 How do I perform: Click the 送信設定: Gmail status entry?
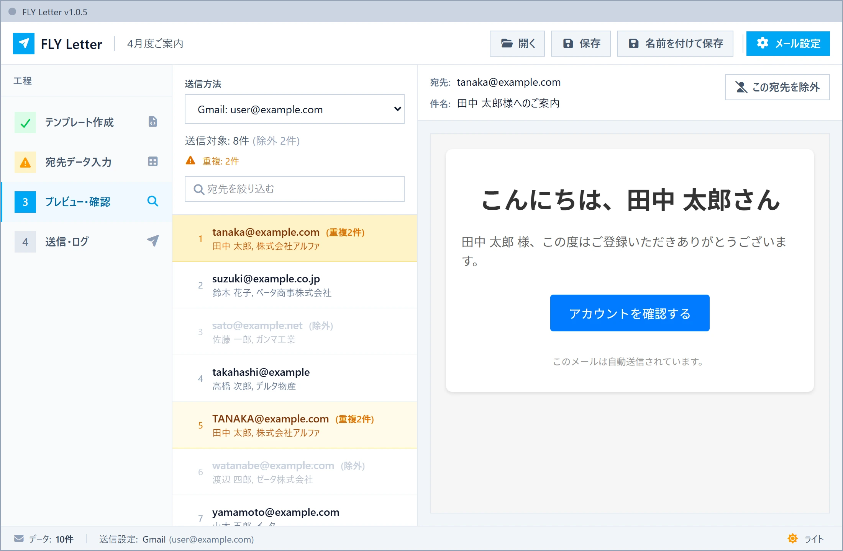[x=177, y=539]
